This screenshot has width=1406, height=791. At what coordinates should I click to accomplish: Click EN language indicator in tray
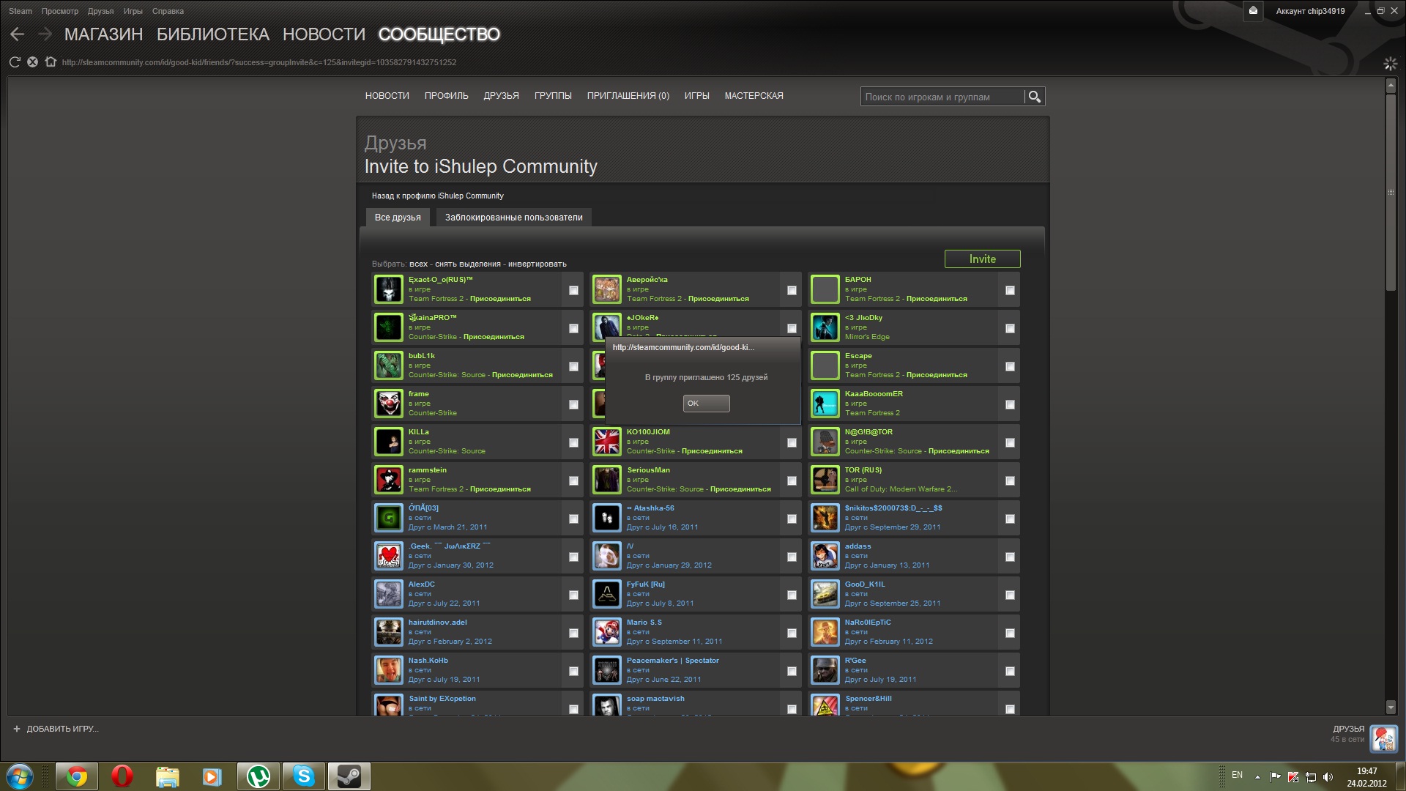point(1237,775)
